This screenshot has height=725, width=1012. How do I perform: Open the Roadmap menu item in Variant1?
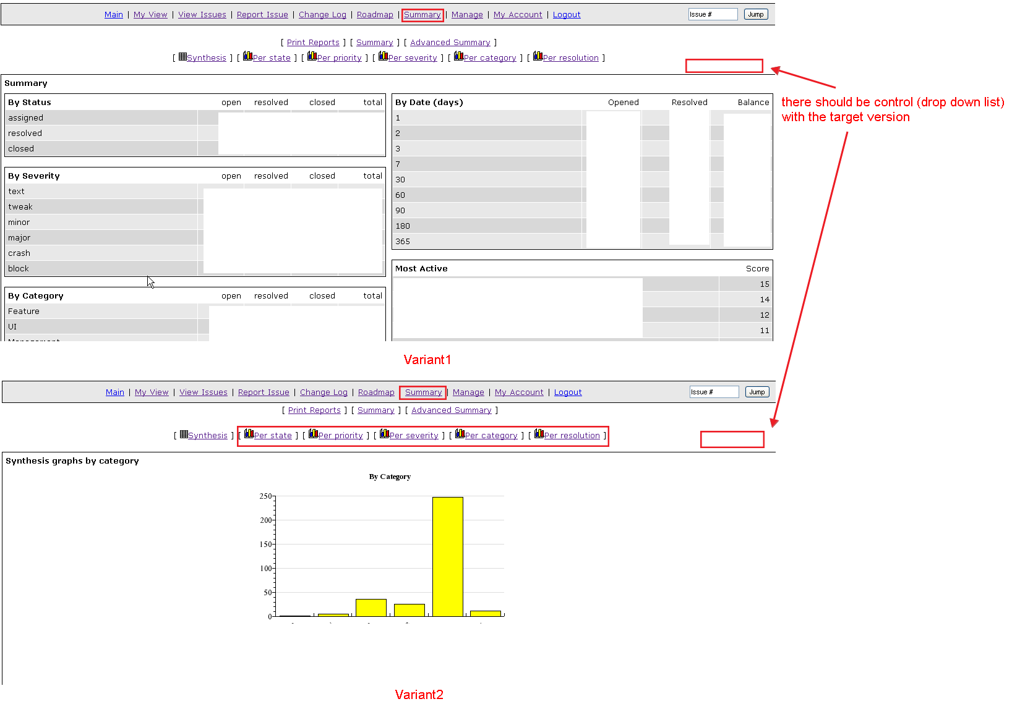click(375, 15)
